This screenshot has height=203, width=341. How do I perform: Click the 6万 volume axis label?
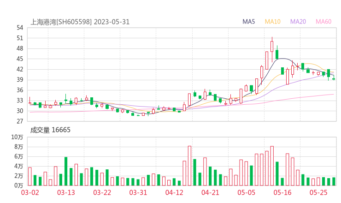(19, 156)
